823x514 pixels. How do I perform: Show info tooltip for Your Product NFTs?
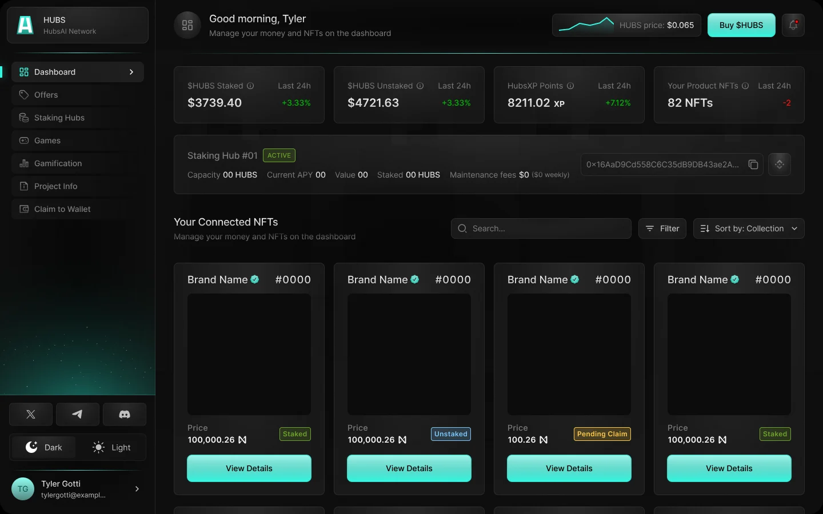coord(745,86)
